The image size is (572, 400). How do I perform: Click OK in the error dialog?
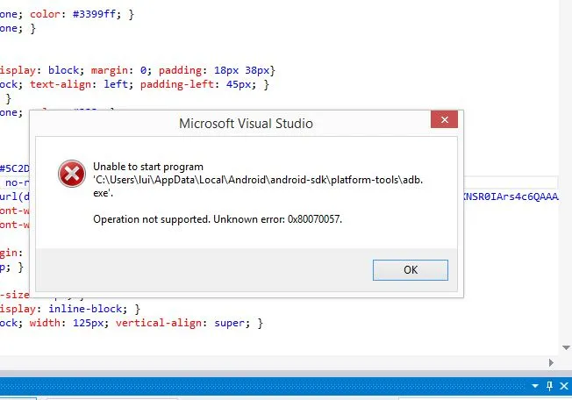tap(411, 270)
